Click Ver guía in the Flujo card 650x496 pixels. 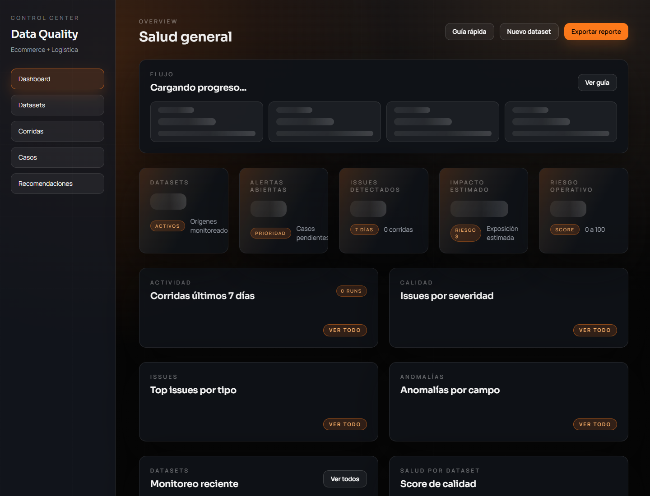597,83
